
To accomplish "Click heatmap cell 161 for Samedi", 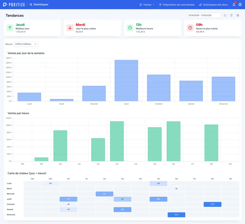I will (x=68, y=210).
